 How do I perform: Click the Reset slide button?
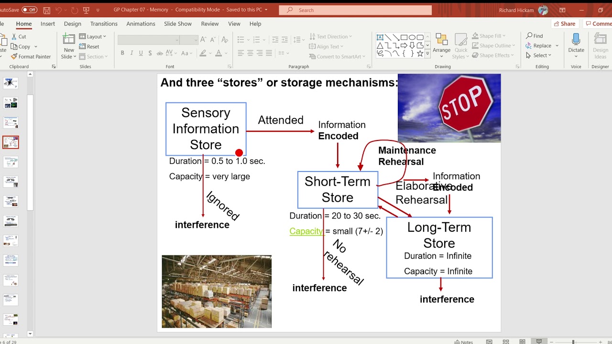[89, 46]
